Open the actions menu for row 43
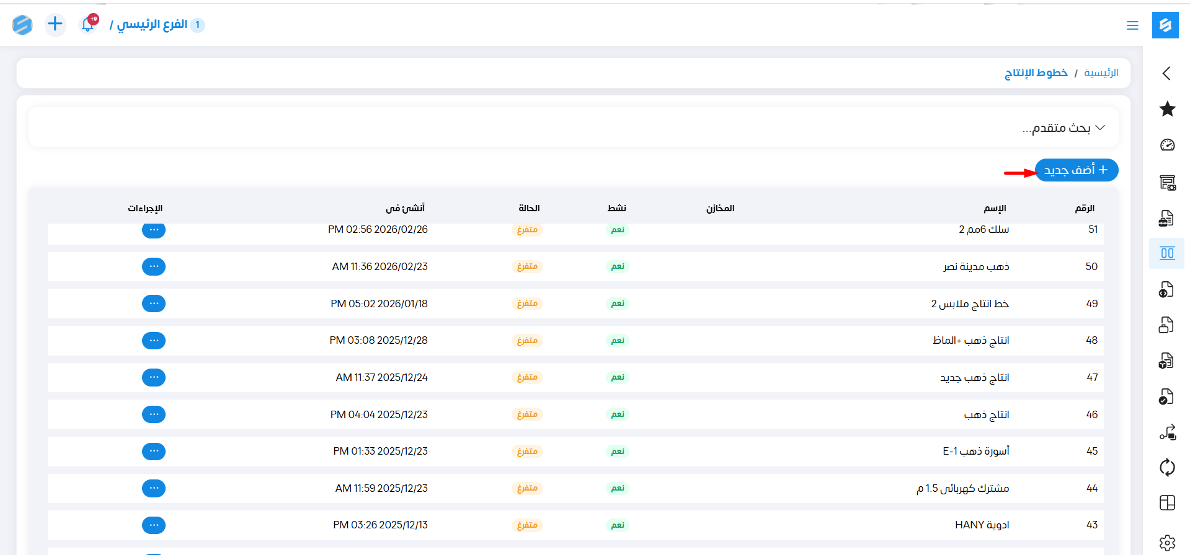1190x555 pixels. click(154, 525)
